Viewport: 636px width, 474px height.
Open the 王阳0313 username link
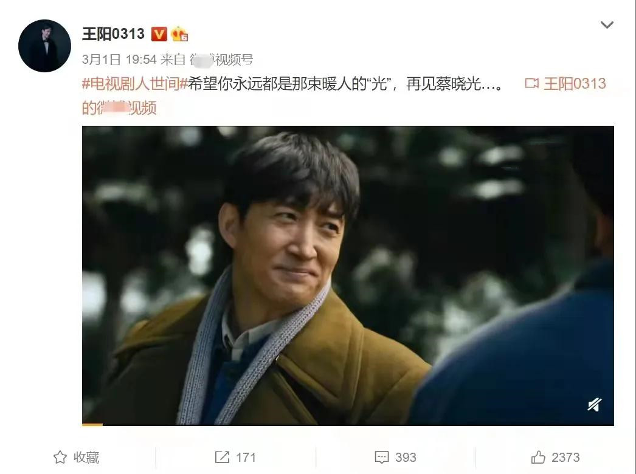[113, 33]
